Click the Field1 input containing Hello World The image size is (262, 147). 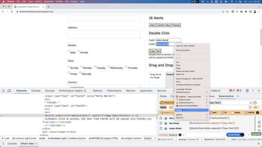168,40
